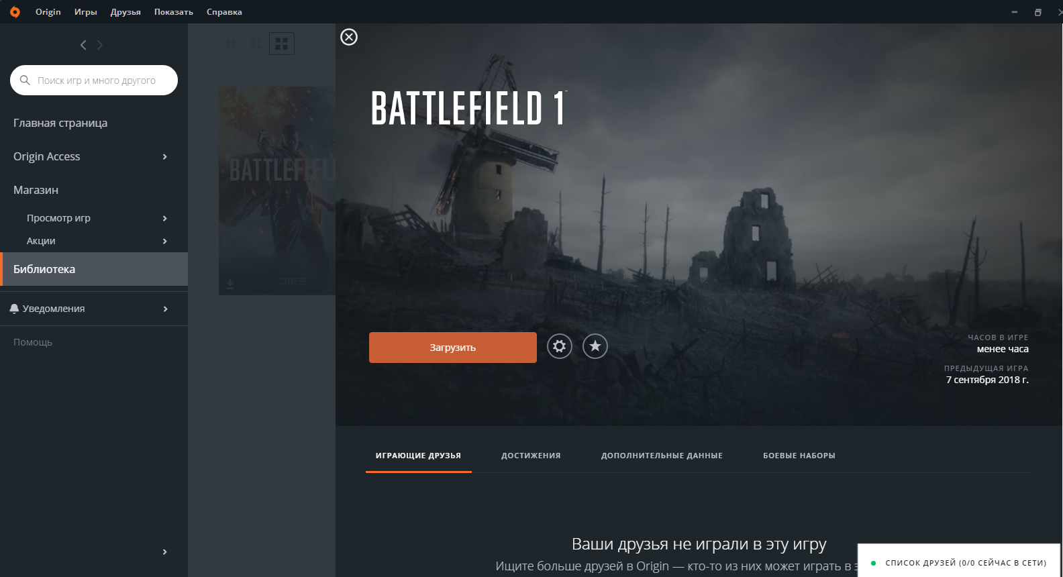Click the notifications bell icon
The image size is (1063, 577).
click(14, 309)
